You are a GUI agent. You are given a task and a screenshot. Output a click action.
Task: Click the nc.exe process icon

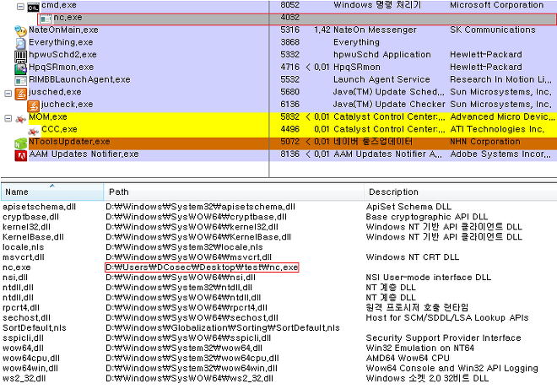46,19
